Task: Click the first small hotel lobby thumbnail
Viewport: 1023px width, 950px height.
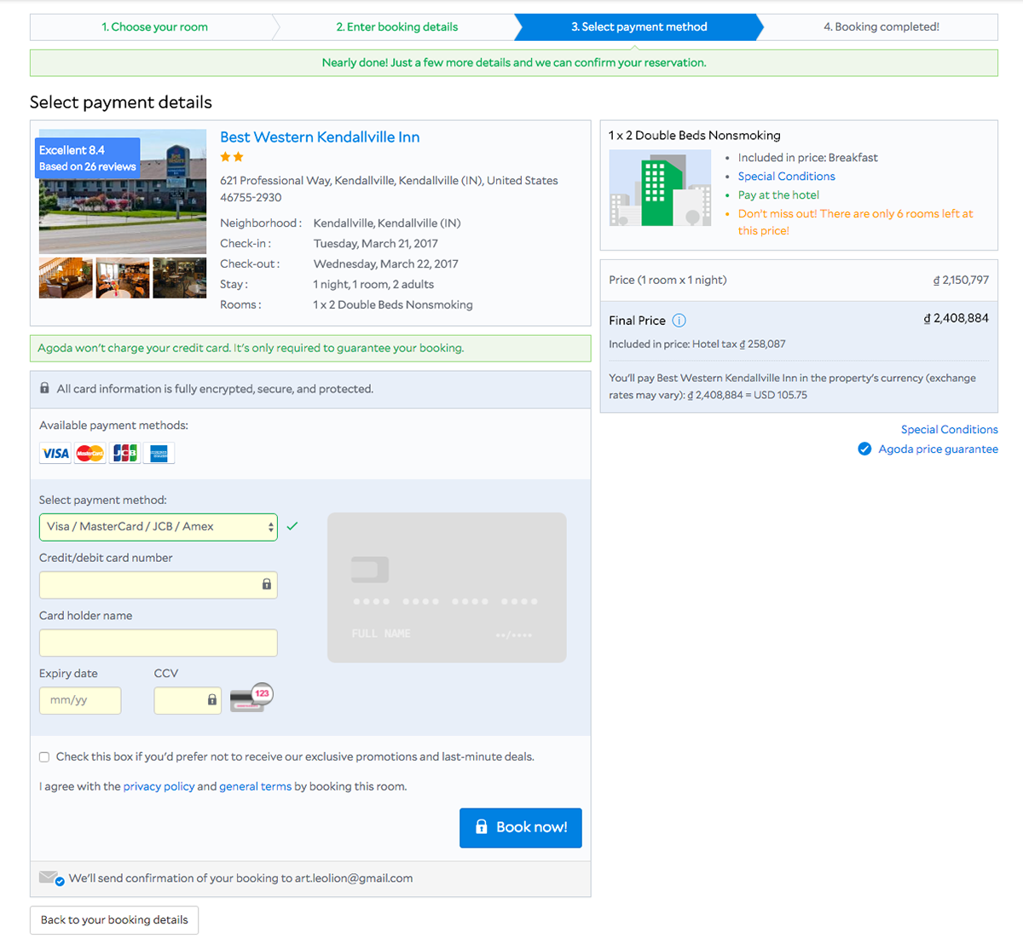Action: point(66,278)
